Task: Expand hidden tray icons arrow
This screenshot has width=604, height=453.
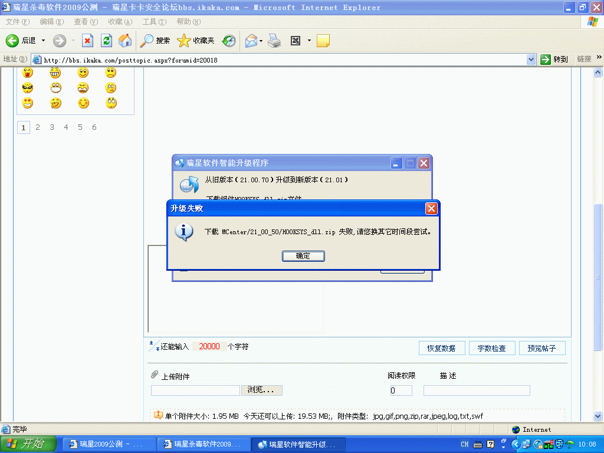Action: [516, 445]
